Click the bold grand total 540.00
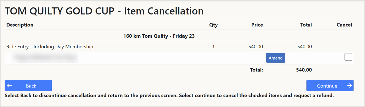This screenshot has height=107, width=365. click(304, 70)
